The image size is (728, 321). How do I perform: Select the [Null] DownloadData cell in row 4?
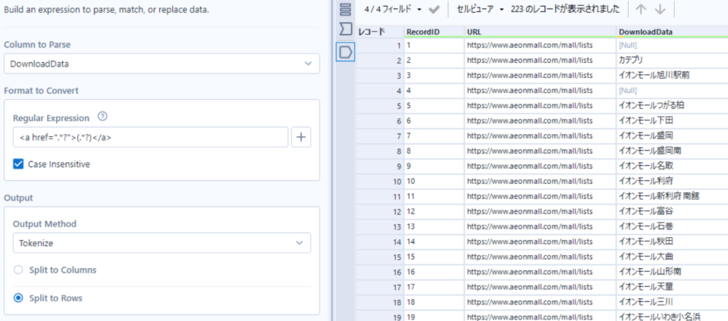click(x=672, y=90)
